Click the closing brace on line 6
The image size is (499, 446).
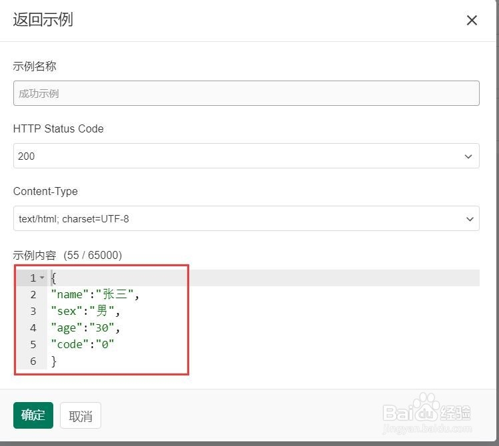(54, 361)
